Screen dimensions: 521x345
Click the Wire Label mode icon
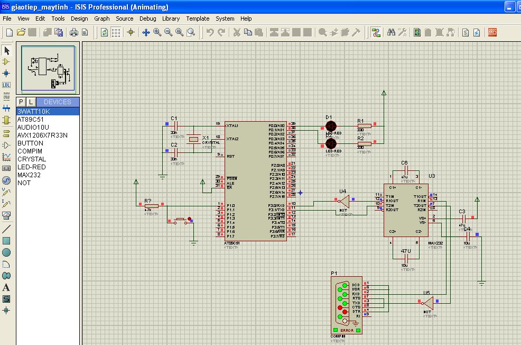point(7,85)
